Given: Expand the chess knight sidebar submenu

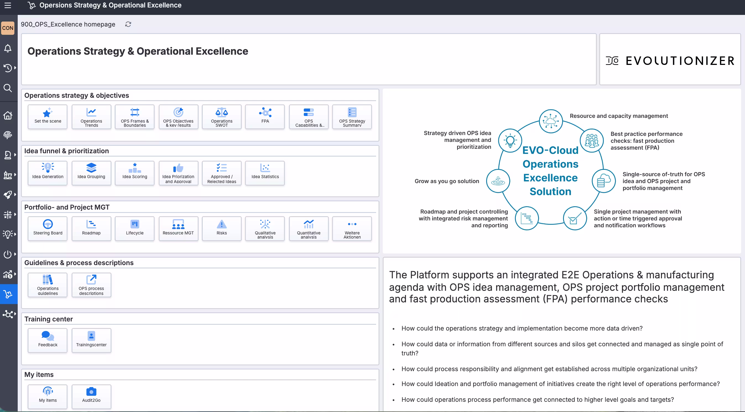Looking at the screenshot, I should click(x=8, y=155).
